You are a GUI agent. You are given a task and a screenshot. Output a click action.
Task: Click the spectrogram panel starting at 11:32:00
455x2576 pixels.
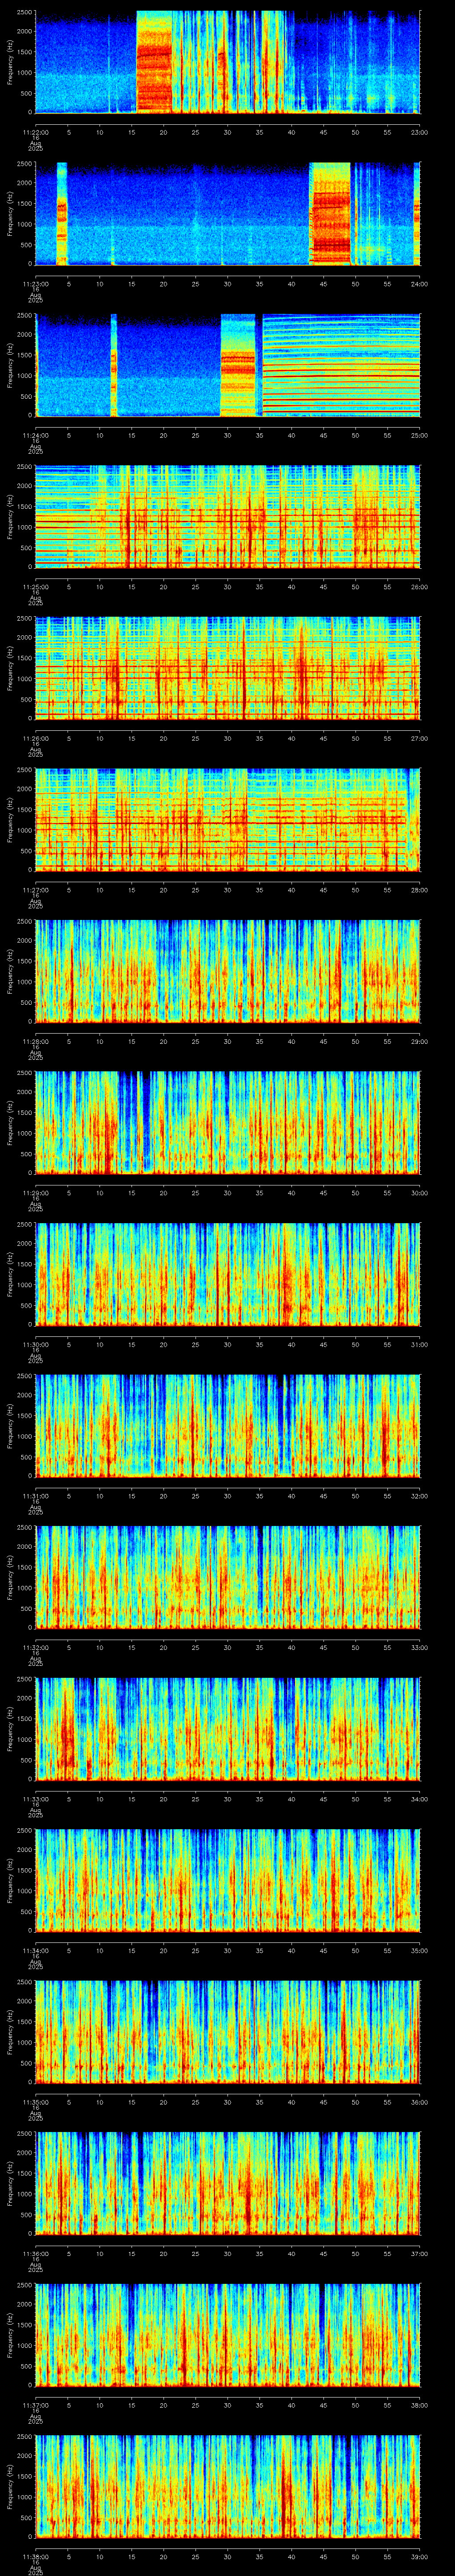click(x=228, y=1577)
